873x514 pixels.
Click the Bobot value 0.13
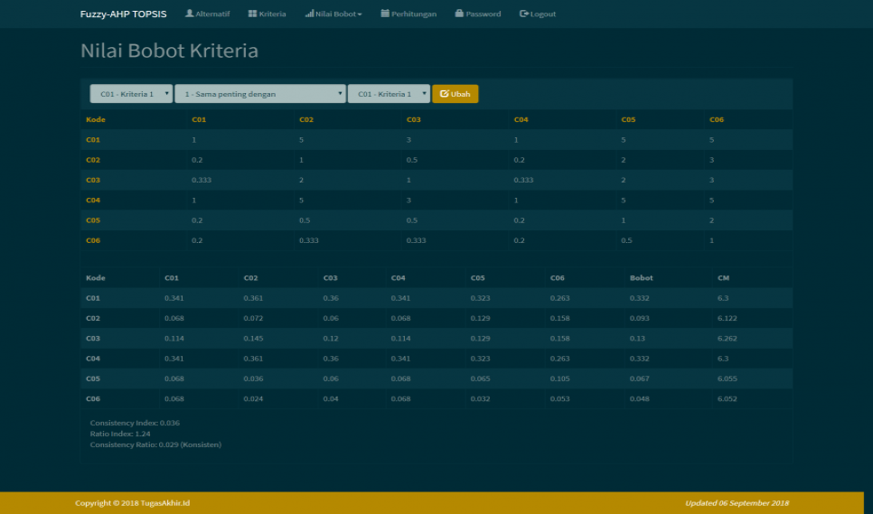coord(637,338)
